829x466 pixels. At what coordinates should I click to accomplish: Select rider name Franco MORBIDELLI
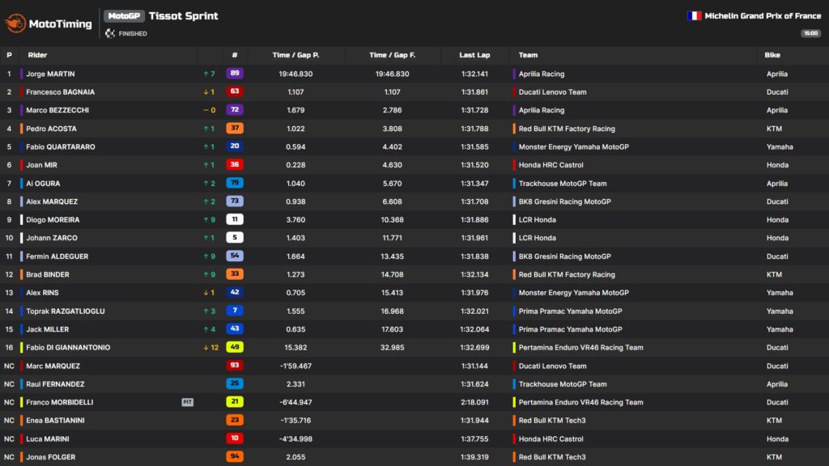60,402
